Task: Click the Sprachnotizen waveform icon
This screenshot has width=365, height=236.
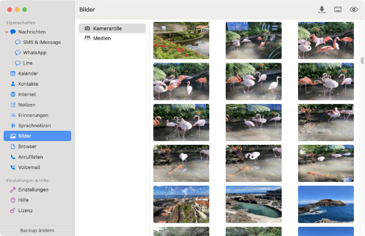Action: pyautogui.click(x=13, y=126)
